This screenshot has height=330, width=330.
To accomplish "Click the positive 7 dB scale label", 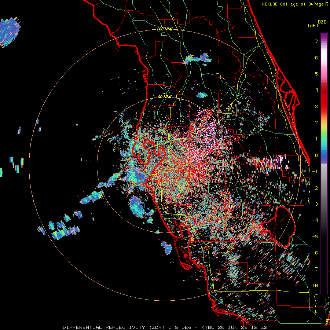I will point(316,41).
